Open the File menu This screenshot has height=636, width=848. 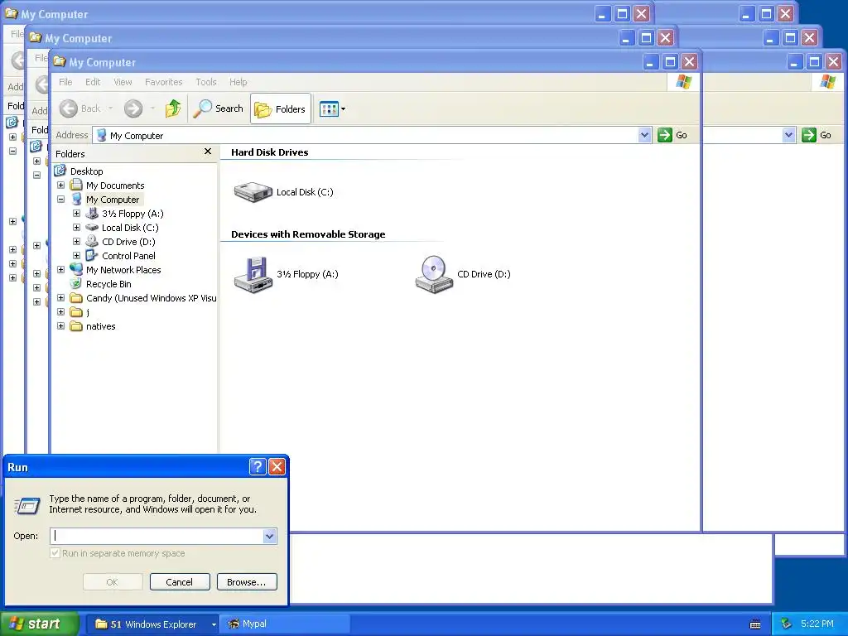tap(65, 82)
